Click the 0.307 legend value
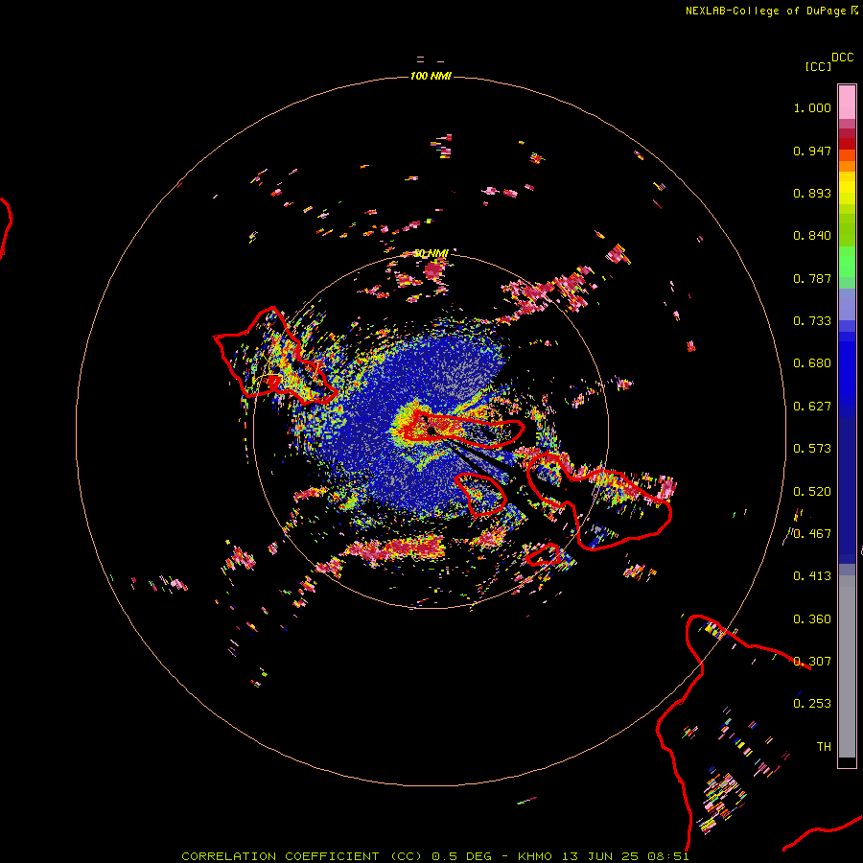863x863 pixels. (812, 662)
